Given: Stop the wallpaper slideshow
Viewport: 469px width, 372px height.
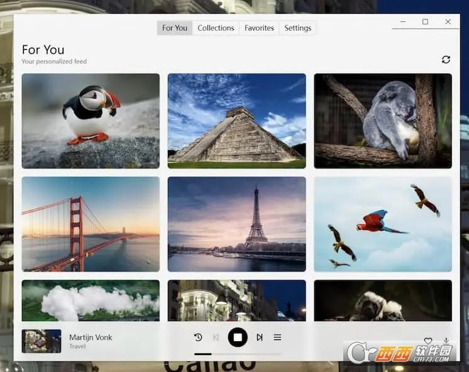Looking at the screenshot, I should 238,337.
